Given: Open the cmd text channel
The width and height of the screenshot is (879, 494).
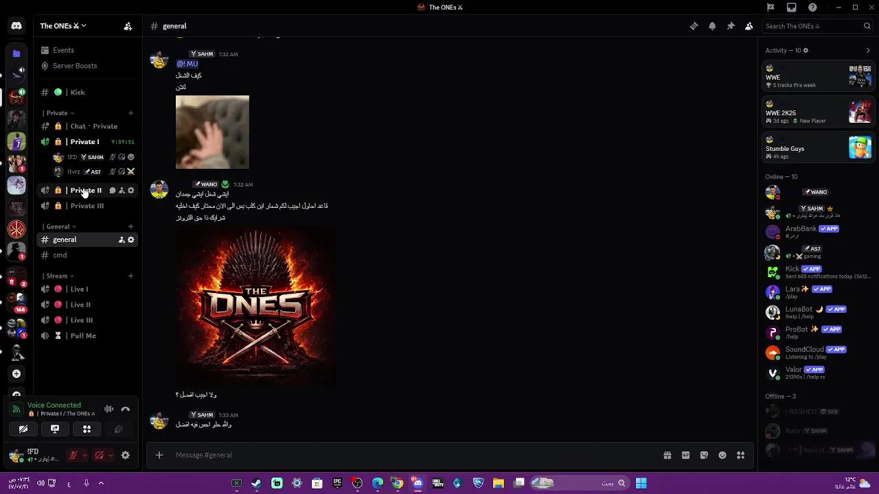Looking at the screenshot, I should click(88, 255).
